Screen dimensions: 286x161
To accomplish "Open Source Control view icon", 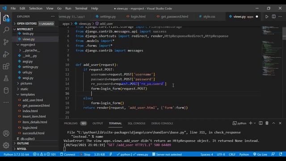I will pyautogui.click(x=6, y=42).
